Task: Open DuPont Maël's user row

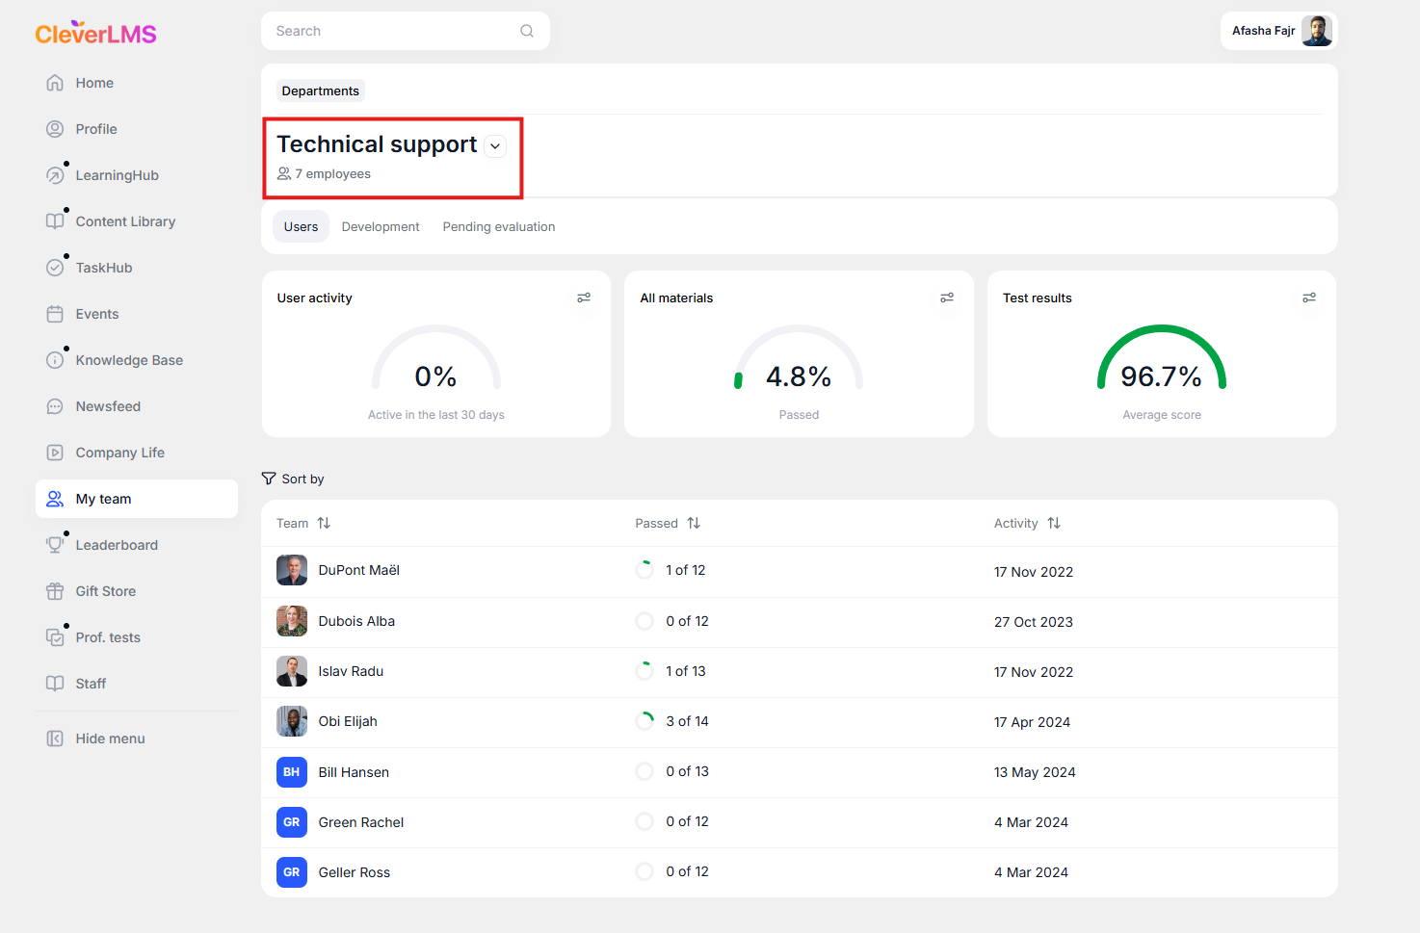Action: coord(358,571)
